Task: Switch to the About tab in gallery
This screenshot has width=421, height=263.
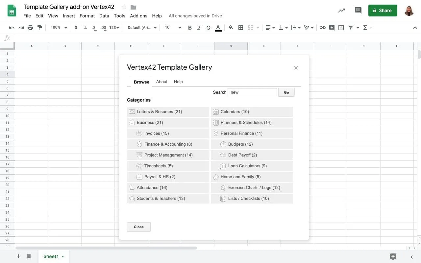Action: 162,82
